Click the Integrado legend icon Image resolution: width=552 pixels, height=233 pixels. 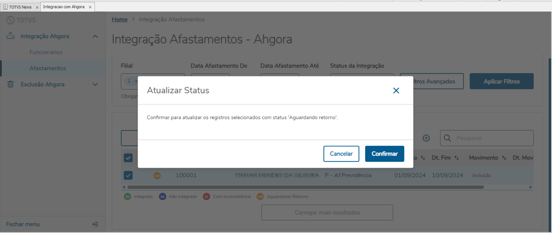(x=128, y=197)
